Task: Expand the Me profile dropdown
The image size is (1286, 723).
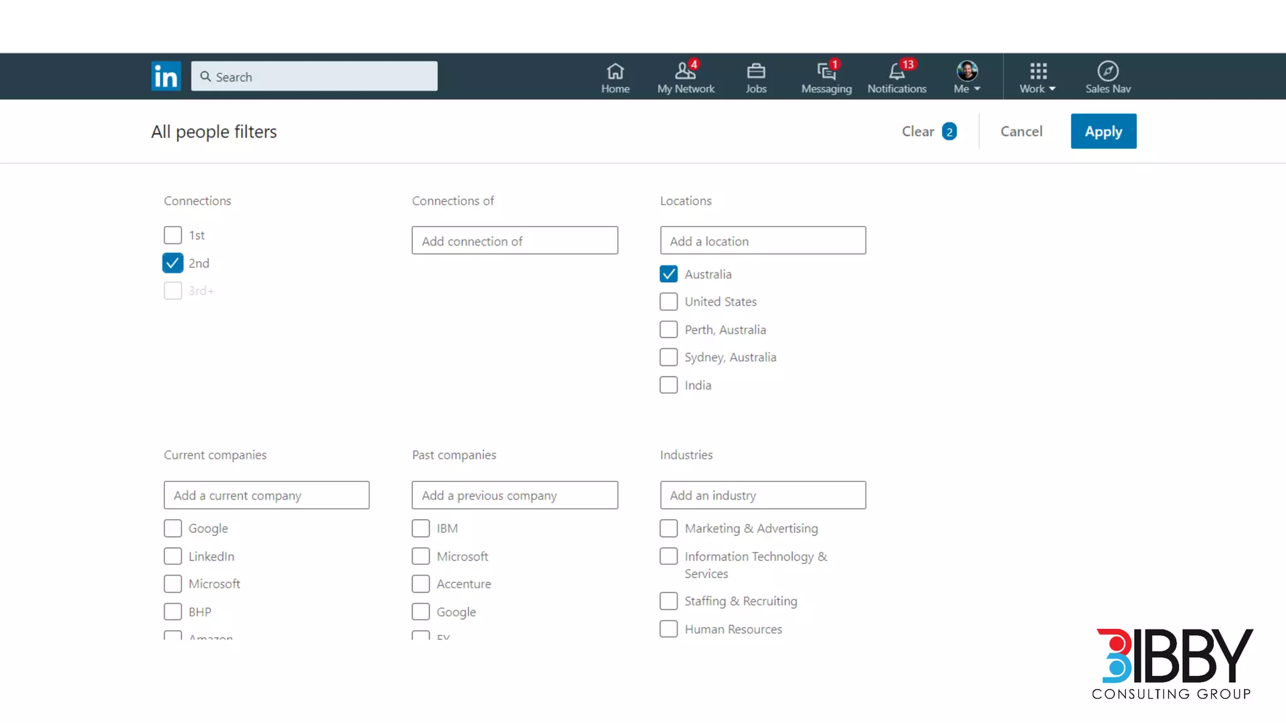Action: pos(967,78)
